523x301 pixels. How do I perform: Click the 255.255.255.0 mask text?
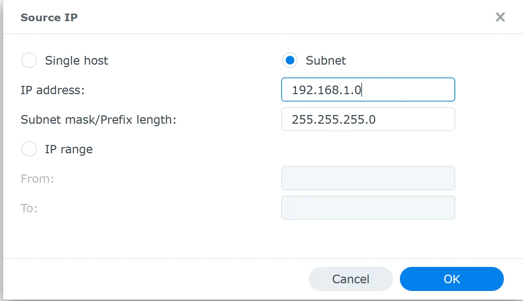pos(333,120)
